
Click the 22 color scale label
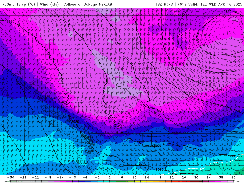[171, 178]
